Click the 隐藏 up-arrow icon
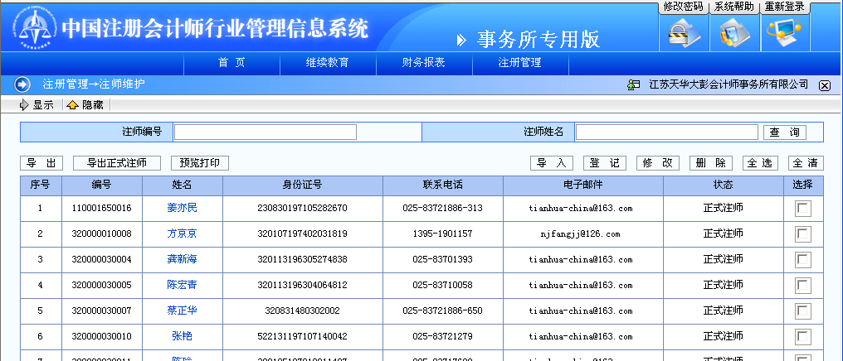Image resolution: width=843 pixels, height=361 pixels. (x=72, y=105)
